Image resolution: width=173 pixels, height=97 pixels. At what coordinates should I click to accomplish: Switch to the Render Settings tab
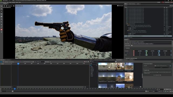pyautogui.click(x=132, y=4)
